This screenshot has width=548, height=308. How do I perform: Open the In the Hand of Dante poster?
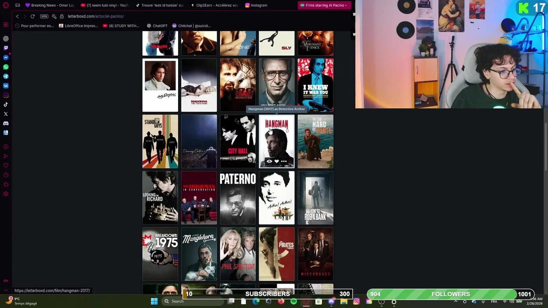click(x=316, y=141)
